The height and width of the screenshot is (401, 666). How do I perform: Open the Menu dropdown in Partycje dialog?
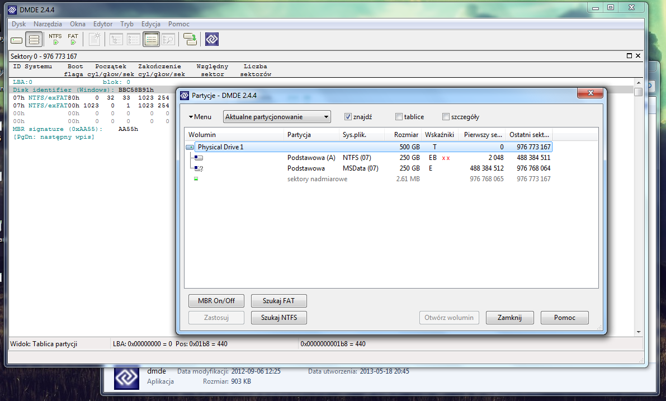[200, 117]
